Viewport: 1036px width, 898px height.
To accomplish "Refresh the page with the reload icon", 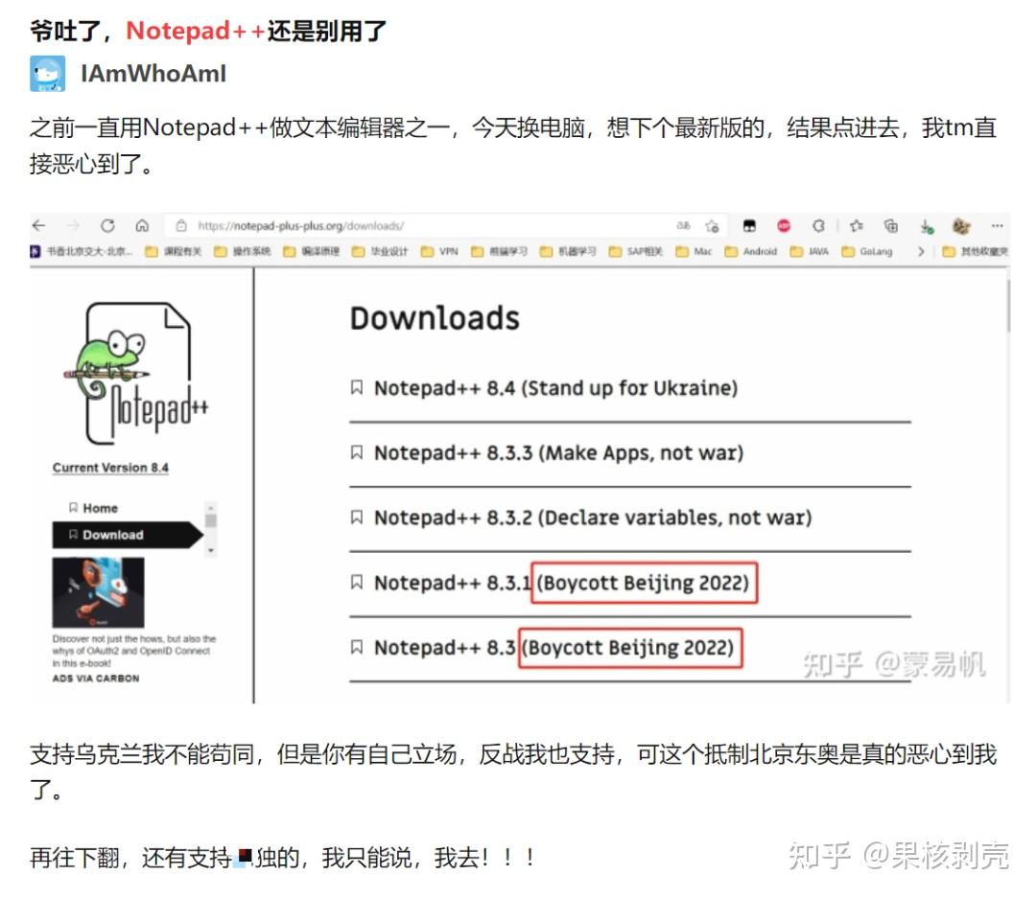I will pos(107,226).
